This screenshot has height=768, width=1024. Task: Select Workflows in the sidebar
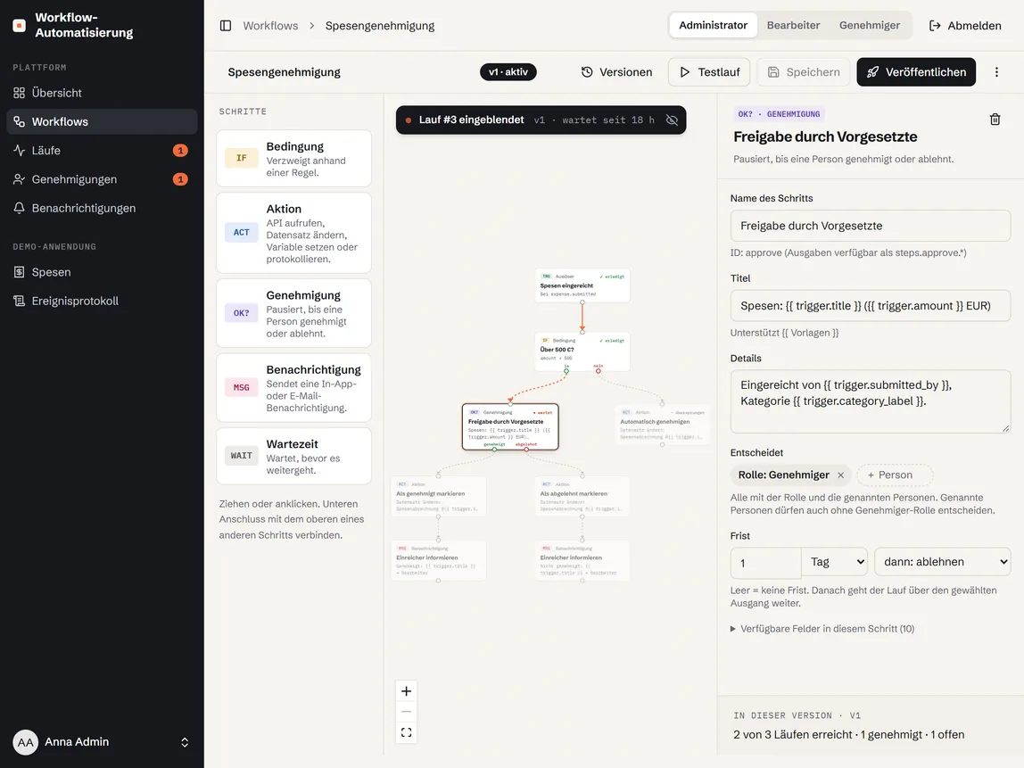102,121
